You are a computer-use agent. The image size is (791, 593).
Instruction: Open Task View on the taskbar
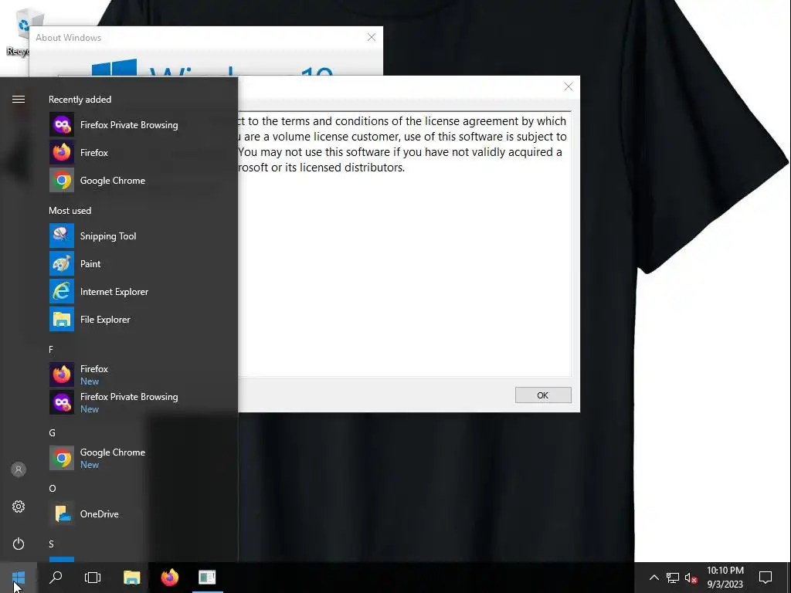93,578
